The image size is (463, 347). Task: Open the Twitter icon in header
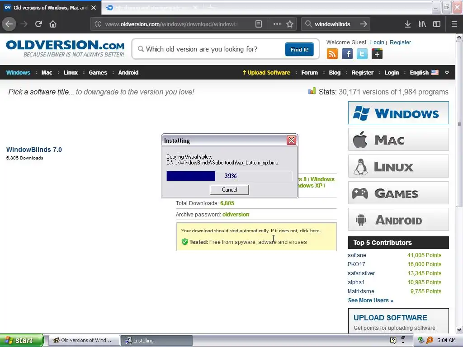pos(362,54)
